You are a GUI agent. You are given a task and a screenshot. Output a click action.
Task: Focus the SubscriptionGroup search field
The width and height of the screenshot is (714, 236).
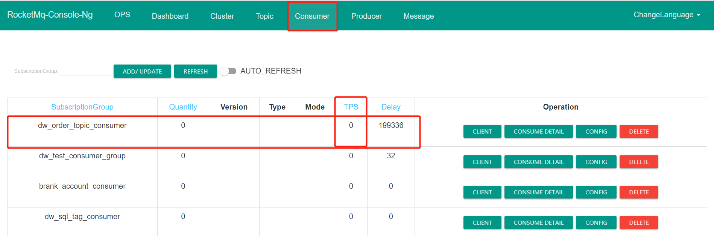pos(85,71)
